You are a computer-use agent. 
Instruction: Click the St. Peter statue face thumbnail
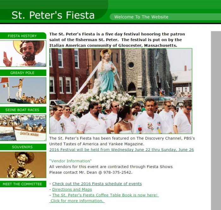coord(23,54)
